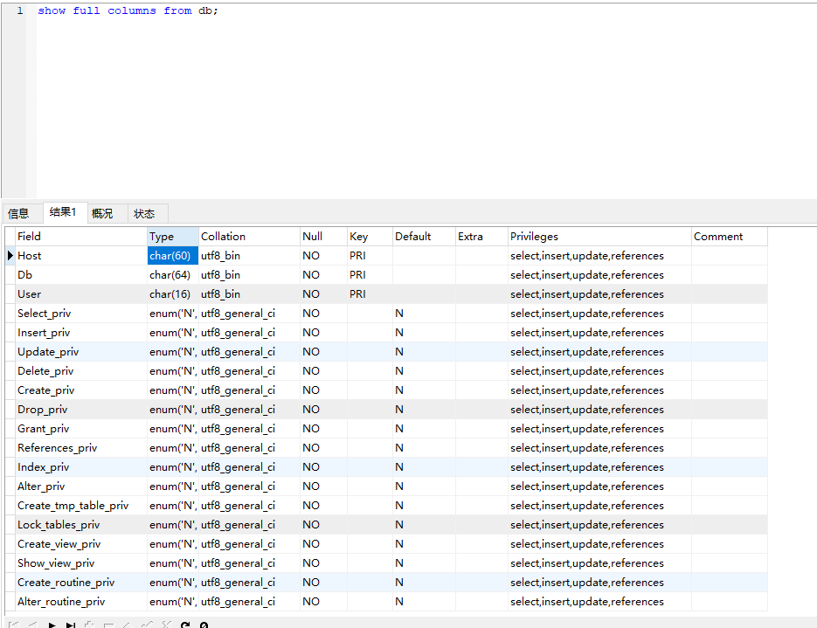
Task: Jump to the last record
Action: point(71,625)
